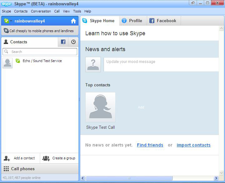
Task: Open the Conversation menu
Action: pos(41,11)
